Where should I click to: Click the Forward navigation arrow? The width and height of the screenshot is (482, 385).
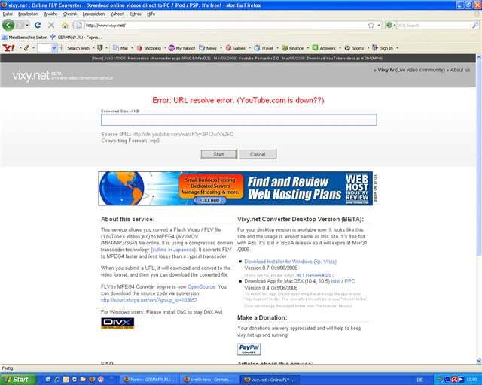(20, 25)
